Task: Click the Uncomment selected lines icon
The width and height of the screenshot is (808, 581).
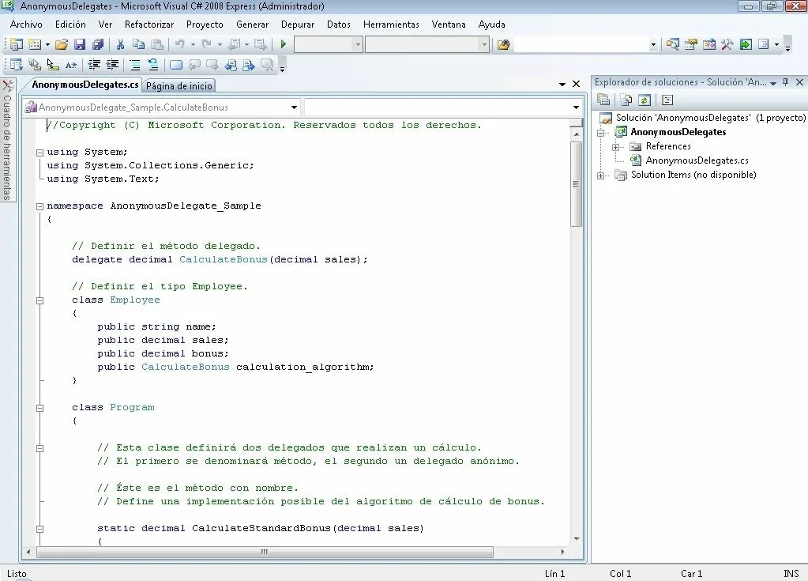Action: [153, 65]
